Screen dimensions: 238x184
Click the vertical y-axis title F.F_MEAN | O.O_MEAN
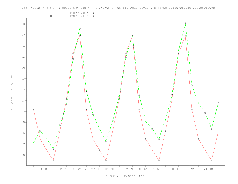click(11, 93)
